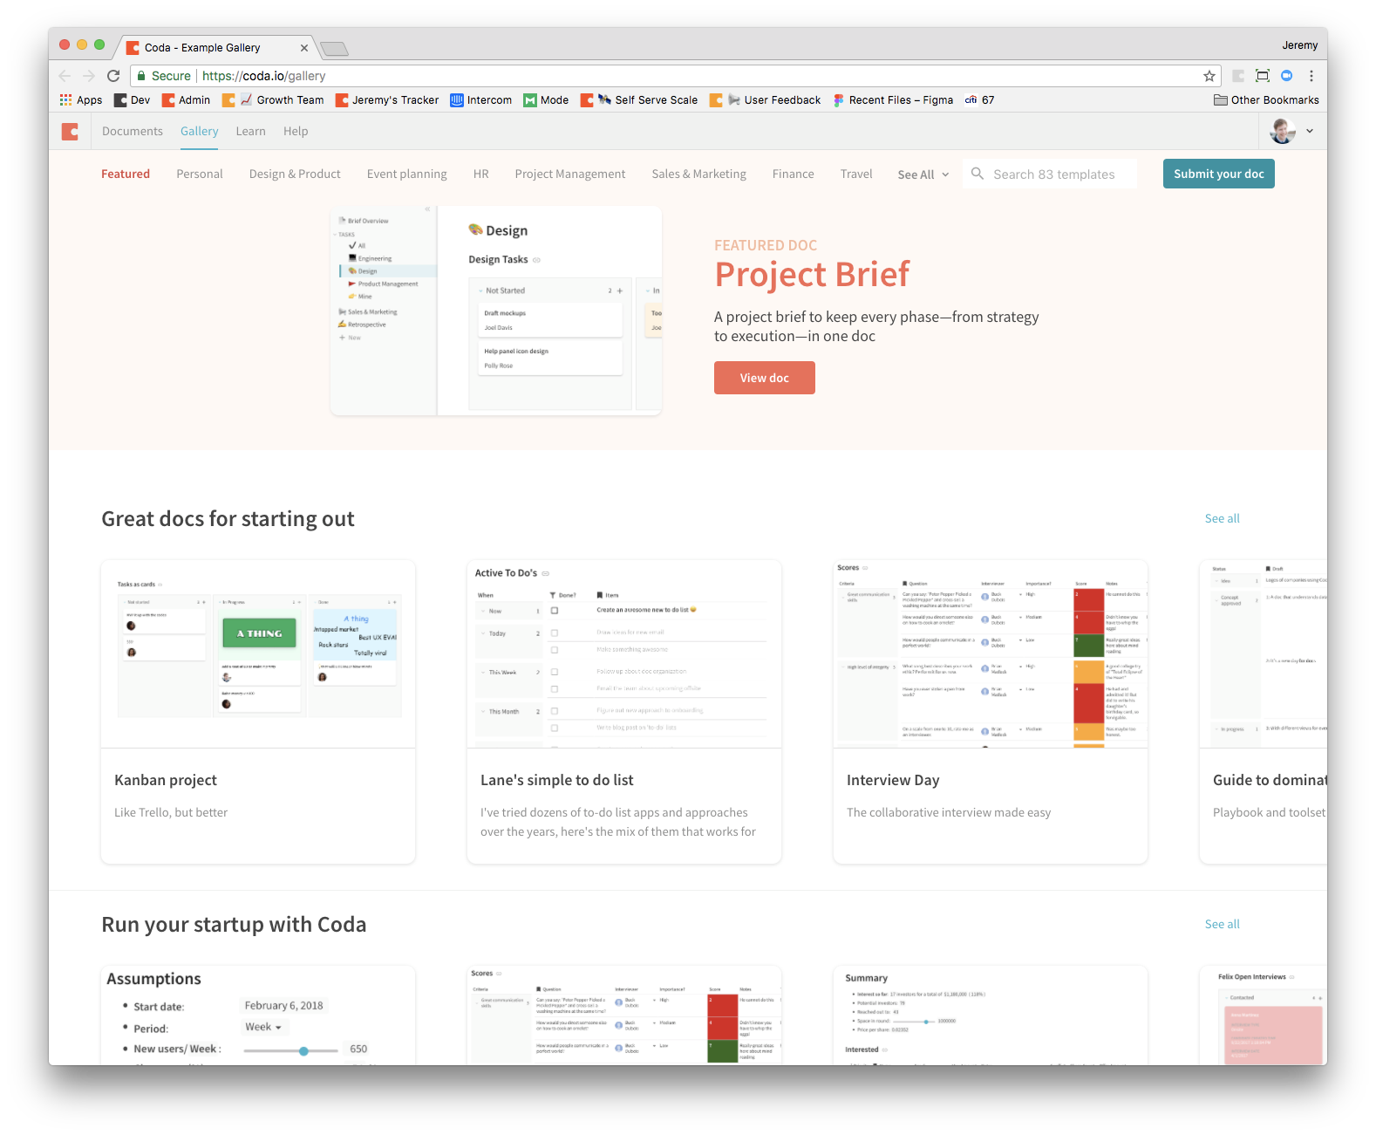Click the View doc button
Viewport: 1376px width, 1135px height.
(x=765, y=378)
